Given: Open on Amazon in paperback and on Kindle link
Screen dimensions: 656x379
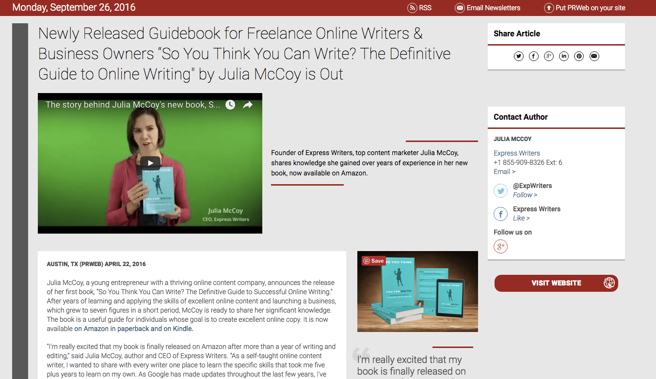Looking at the screenshot, I should click(x=133, y=329).
